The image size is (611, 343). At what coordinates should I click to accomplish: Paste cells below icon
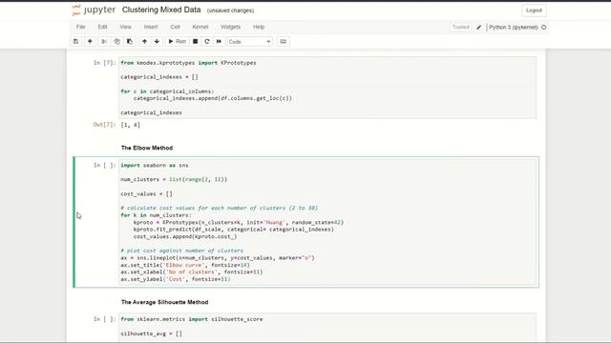130,41
